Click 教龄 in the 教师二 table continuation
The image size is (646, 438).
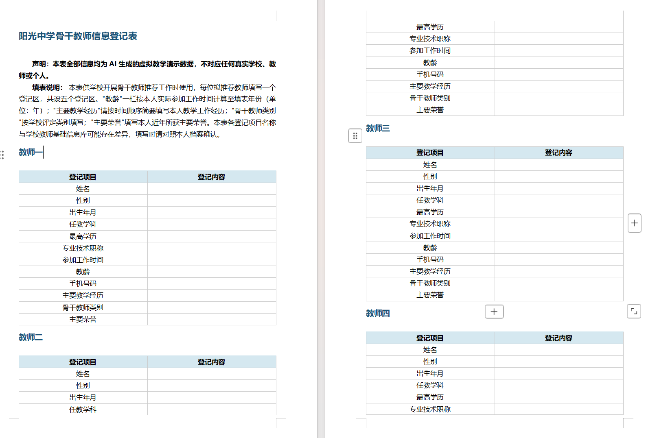430,63
